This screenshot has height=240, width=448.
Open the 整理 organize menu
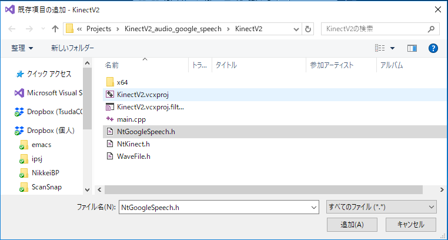tap(22, 48)
